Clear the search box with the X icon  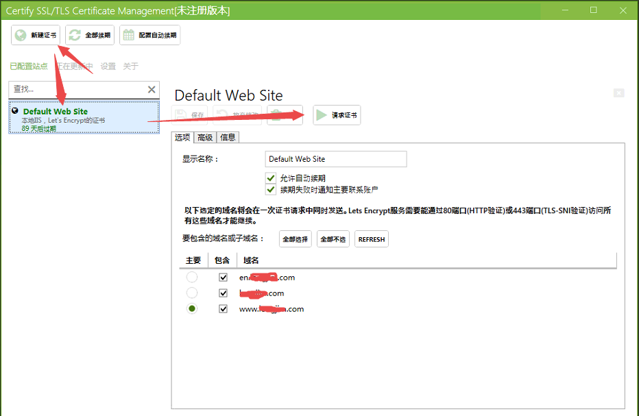[150, 90]
